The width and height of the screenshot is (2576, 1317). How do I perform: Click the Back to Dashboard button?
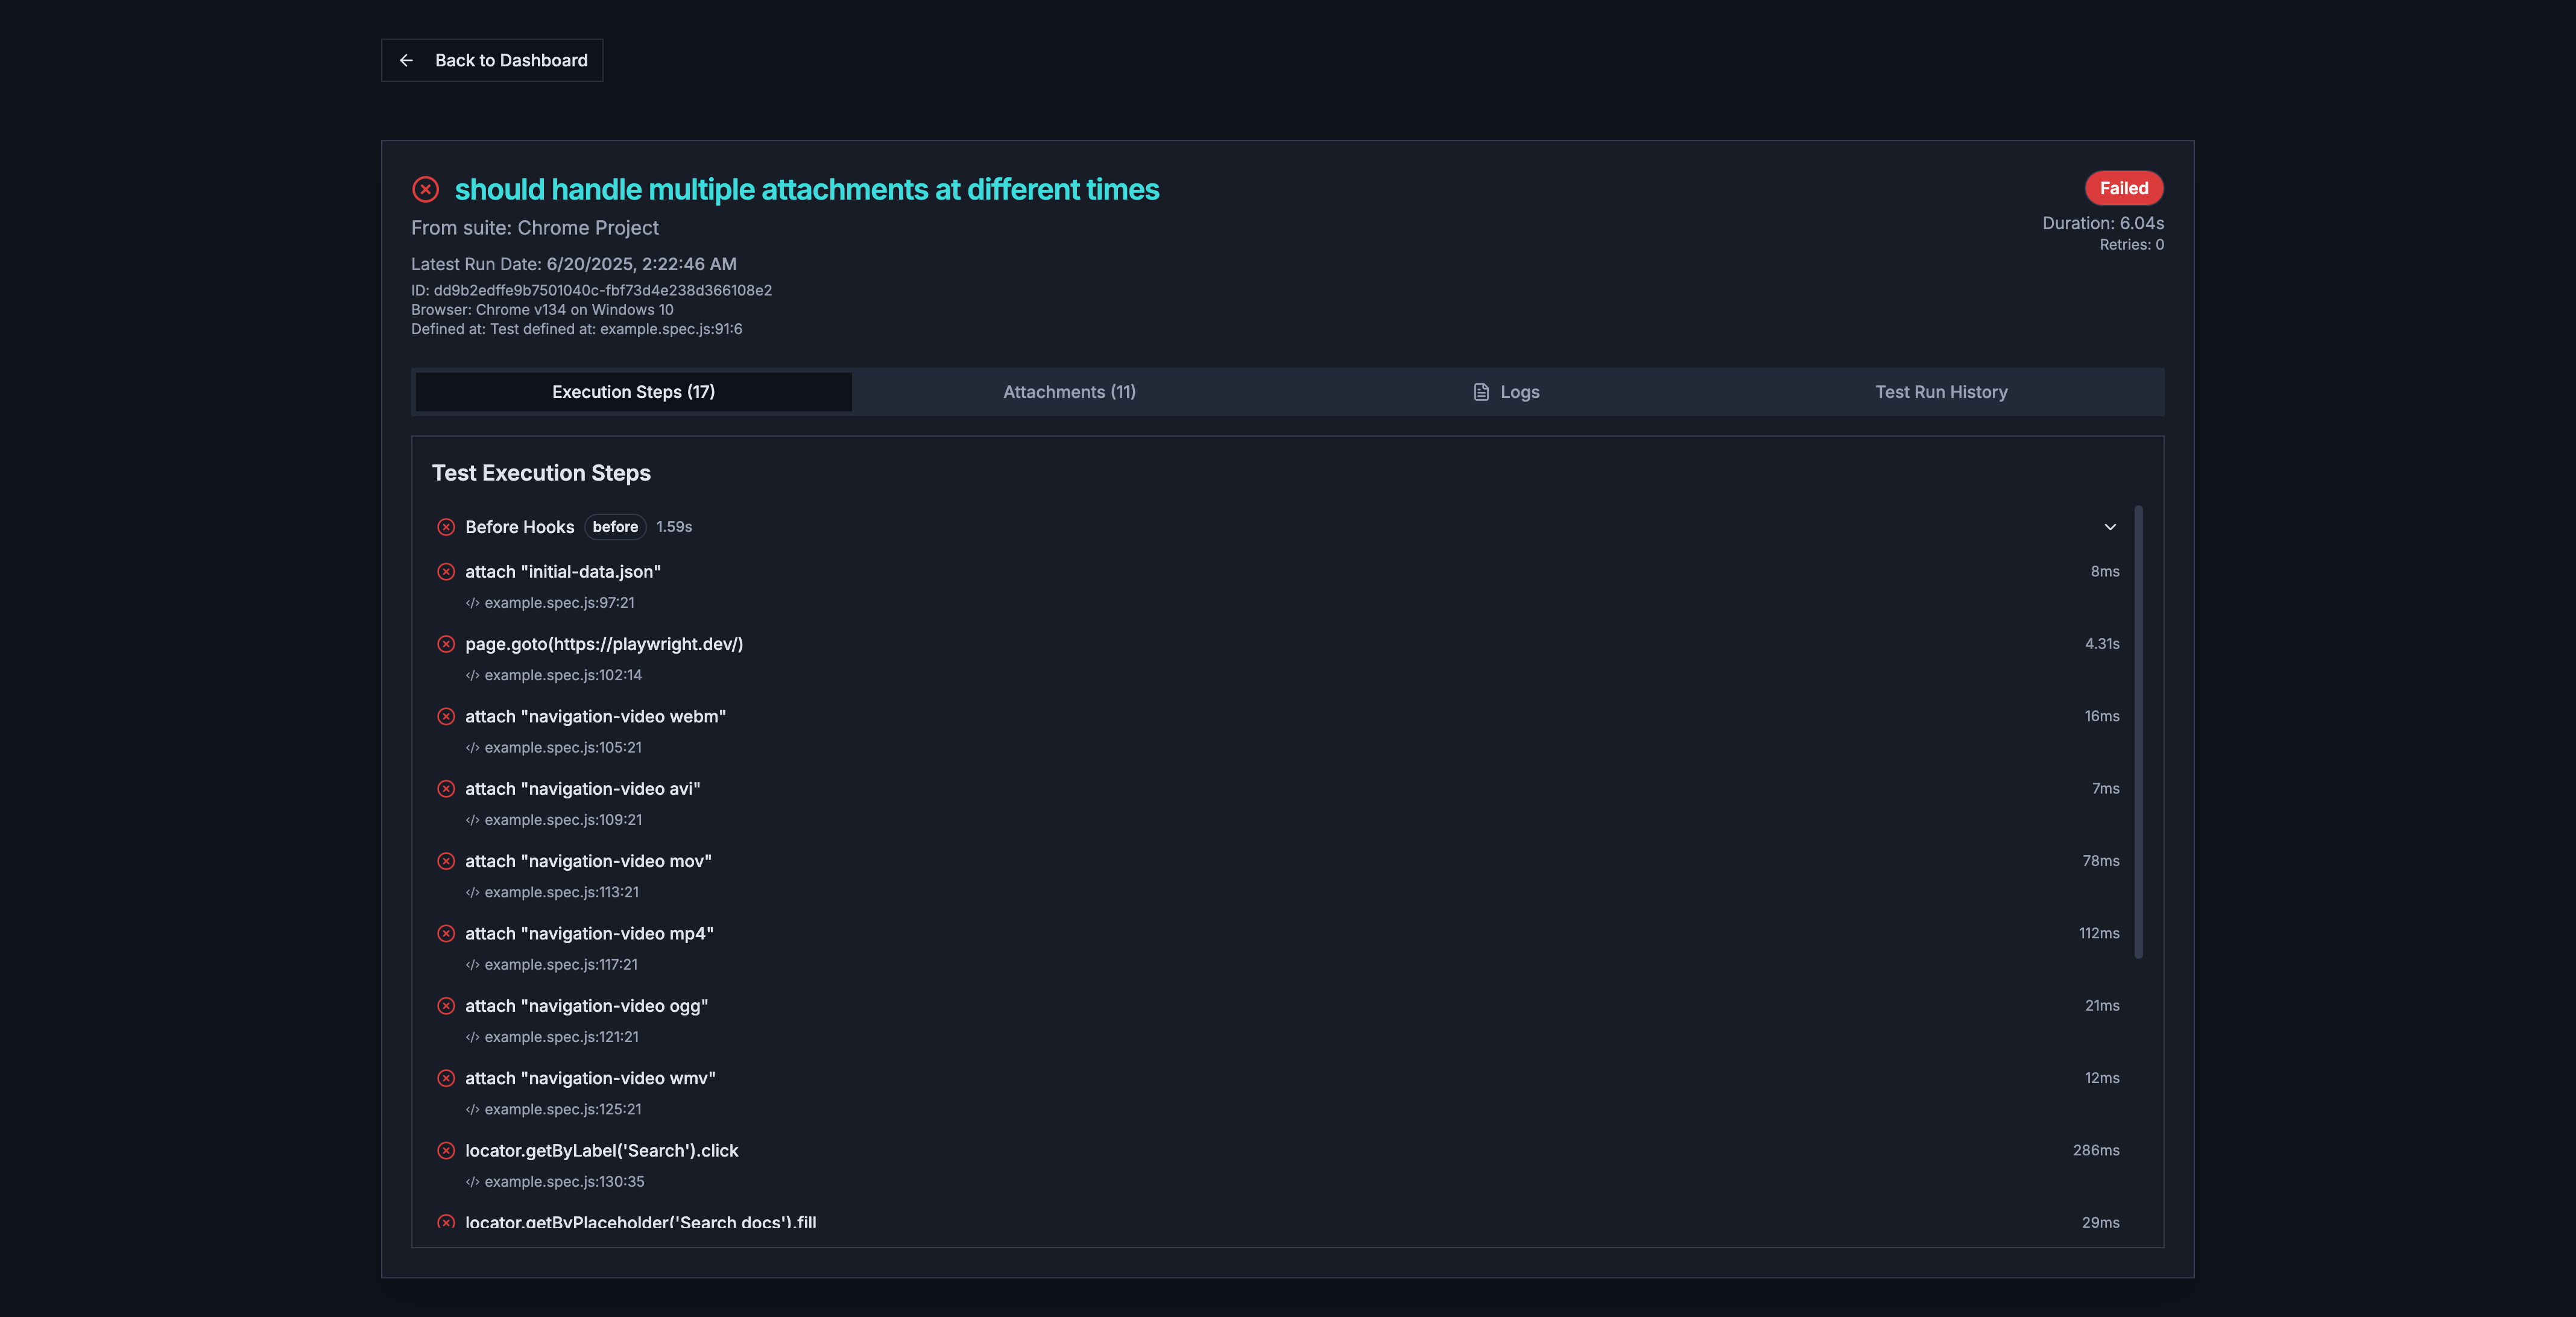[x=491, y=60]
